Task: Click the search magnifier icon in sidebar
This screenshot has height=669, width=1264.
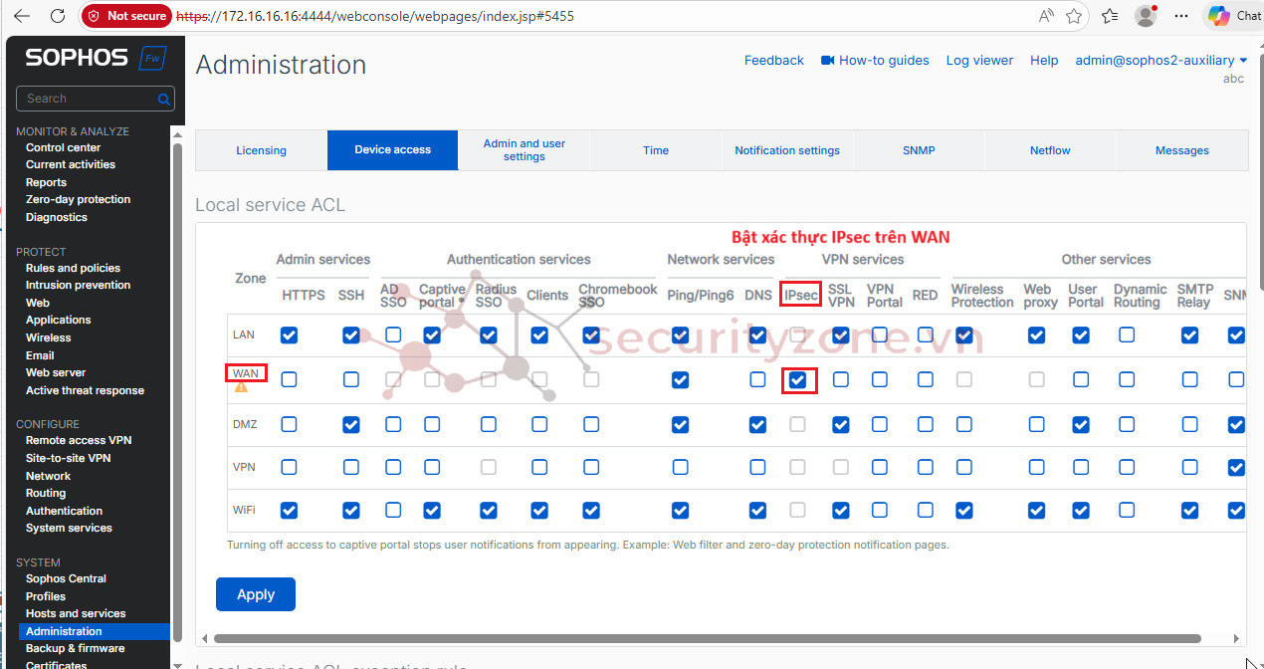Action: [x=163, y=99]
